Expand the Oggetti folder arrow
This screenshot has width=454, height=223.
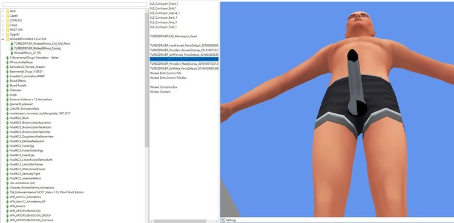pyautogui.click(x=3, y=34)
